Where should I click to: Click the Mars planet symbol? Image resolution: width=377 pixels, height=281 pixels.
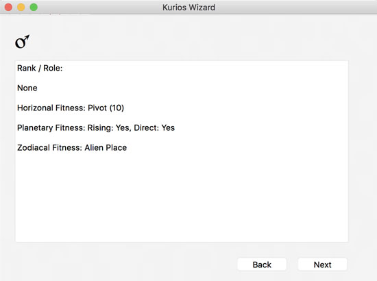point(23,42)
